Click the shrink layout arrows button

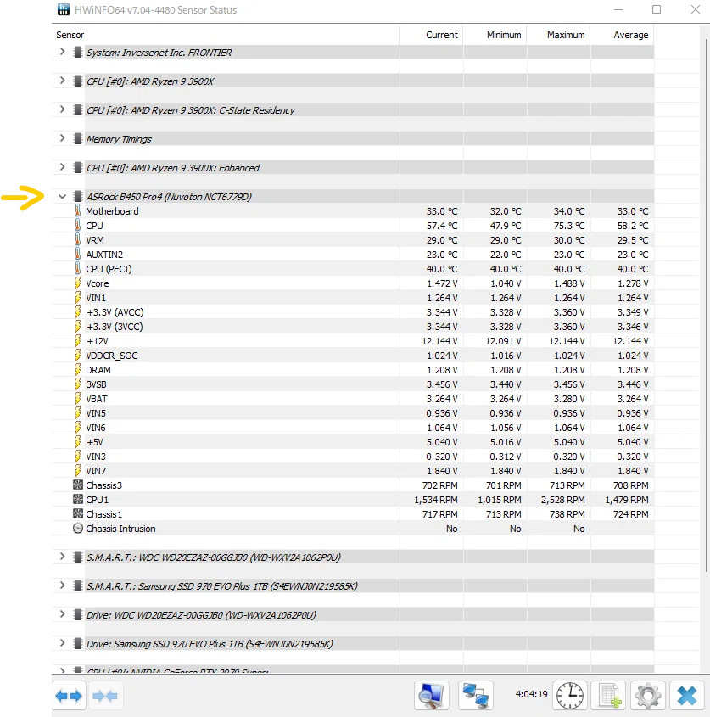(105, 696)
